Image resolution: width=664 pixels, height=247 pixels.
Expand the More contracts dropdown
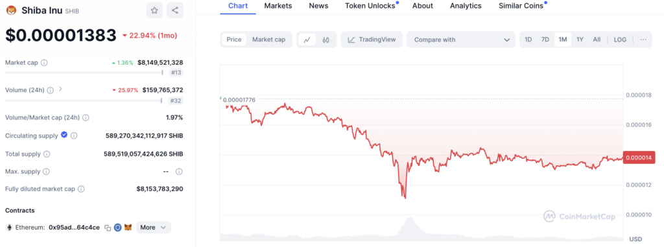click(x=153, y=228)
